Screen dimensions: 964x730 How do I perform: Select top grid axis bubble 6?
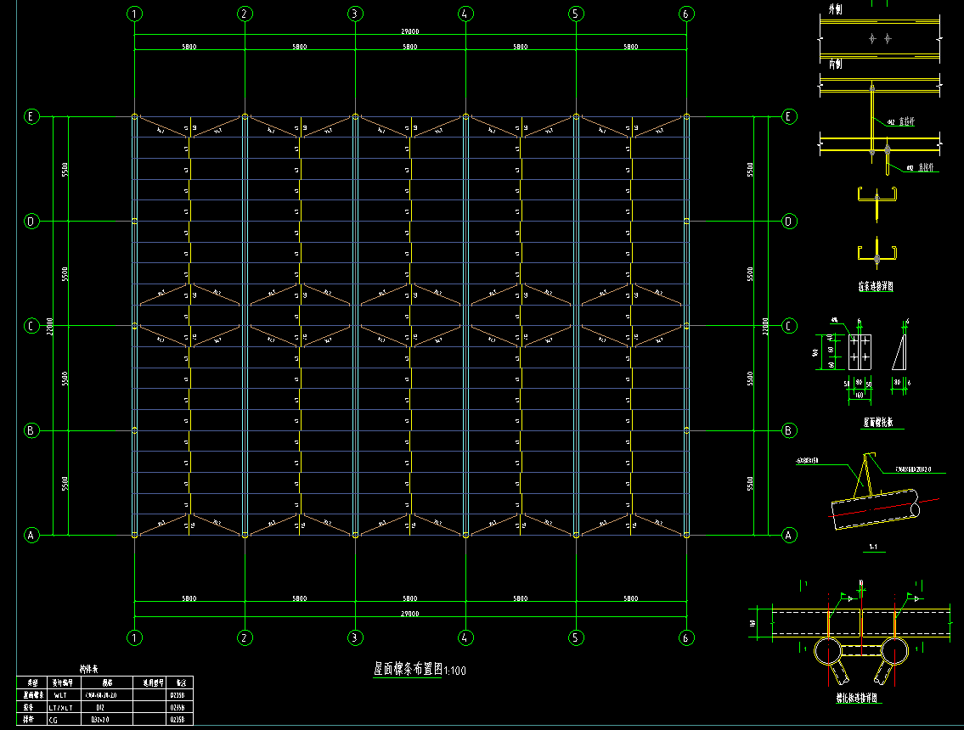tap(686, 14)
